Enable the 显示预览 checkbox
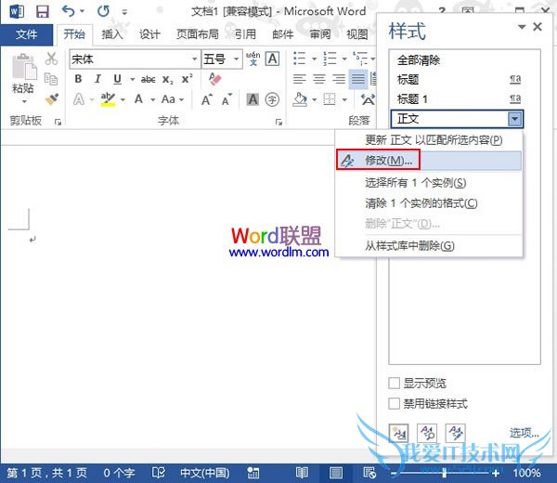 [394, 383]
